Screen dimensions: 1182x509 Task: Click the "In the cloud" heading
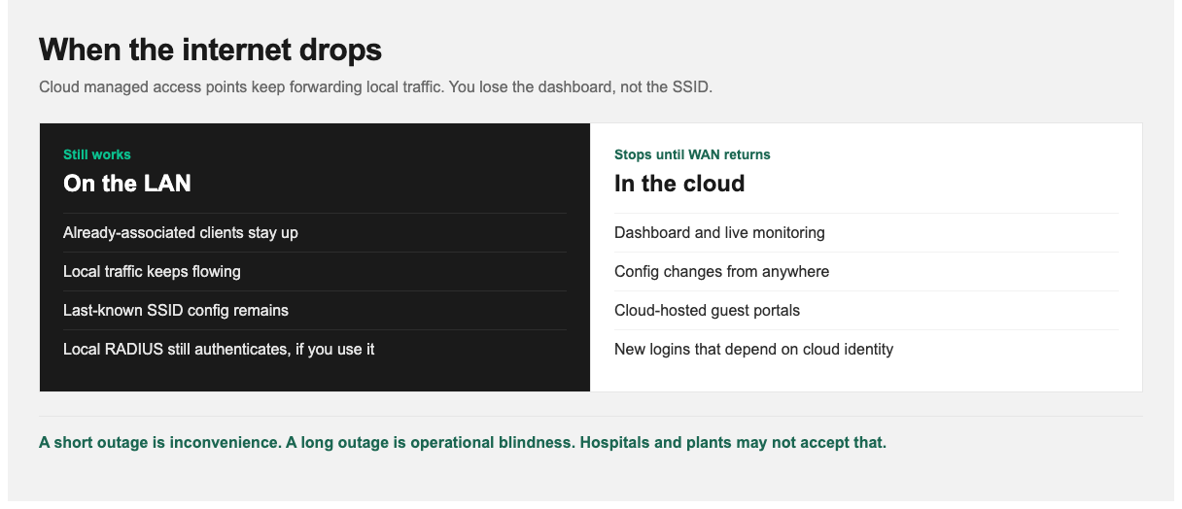tap(679, 184)
